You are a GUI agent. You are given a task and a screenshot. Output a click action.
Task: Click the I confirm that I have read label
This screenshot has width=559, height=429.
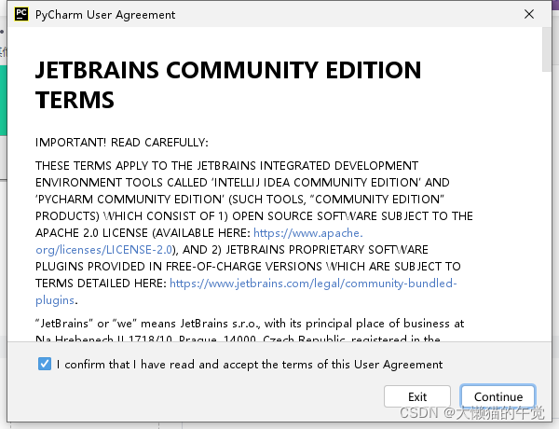click(250, 365)
